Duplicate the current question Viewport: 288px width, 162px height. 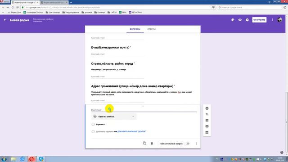pos(144,143)
